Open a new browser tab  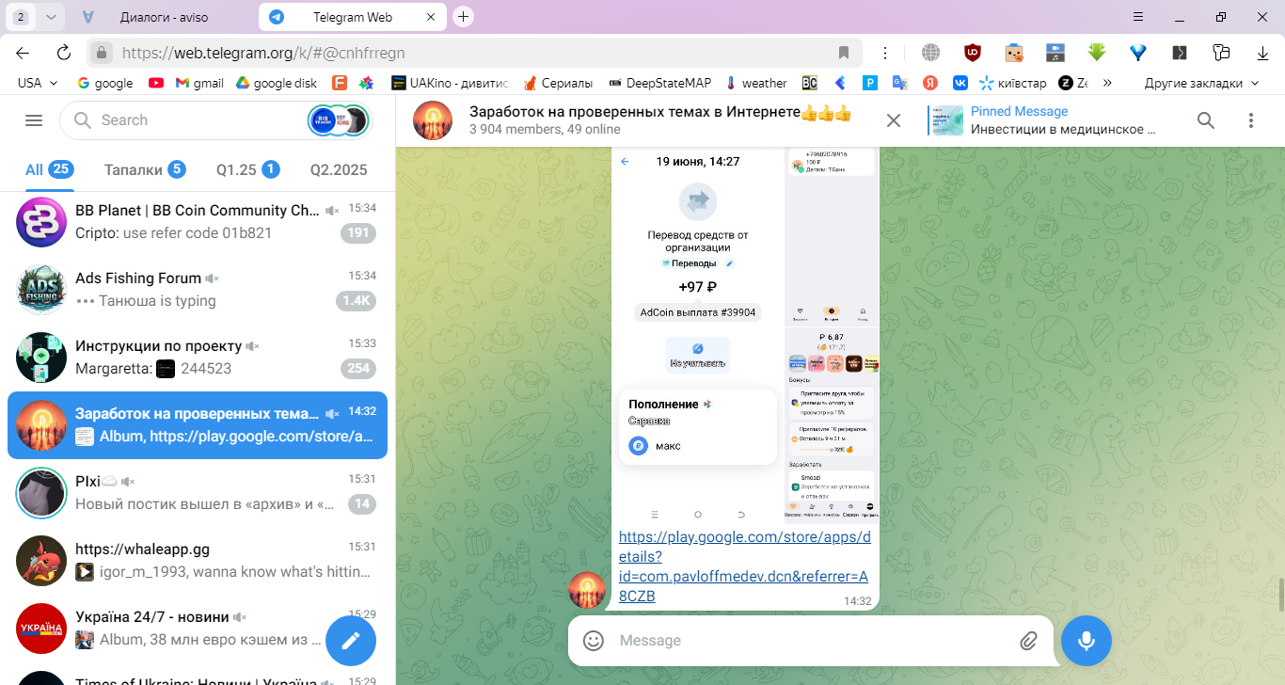[x=463, y=17]
